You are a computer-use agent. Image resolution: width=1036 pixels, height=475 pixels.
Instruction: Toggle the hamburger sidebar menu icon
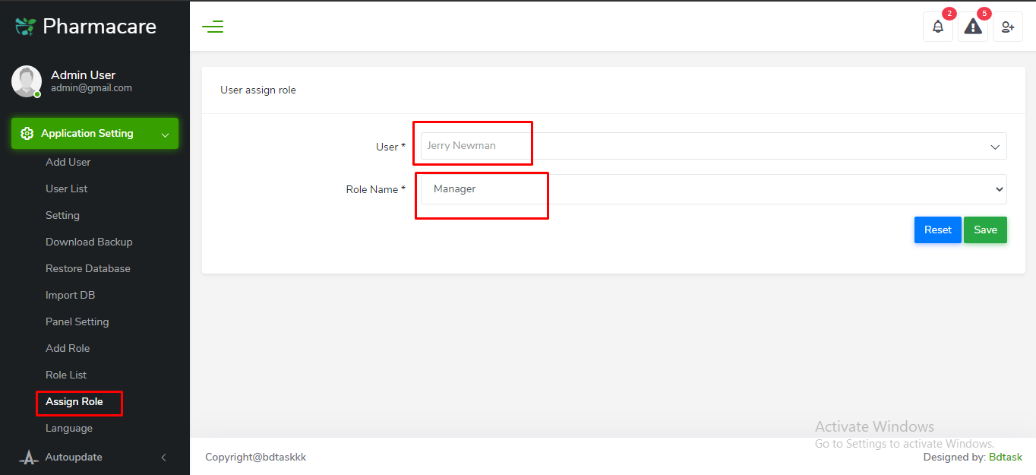[213, 27]
